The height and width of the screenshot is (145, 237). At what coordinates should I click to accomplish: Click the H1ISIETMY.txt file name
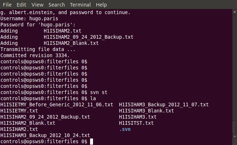coord(19,111)
